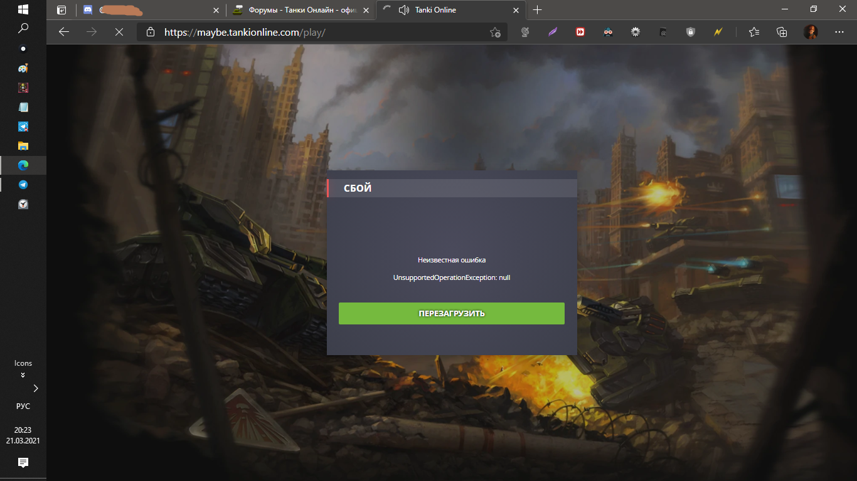857x481 pixels.
Task: Open a new browser tab
Action: 538,10
